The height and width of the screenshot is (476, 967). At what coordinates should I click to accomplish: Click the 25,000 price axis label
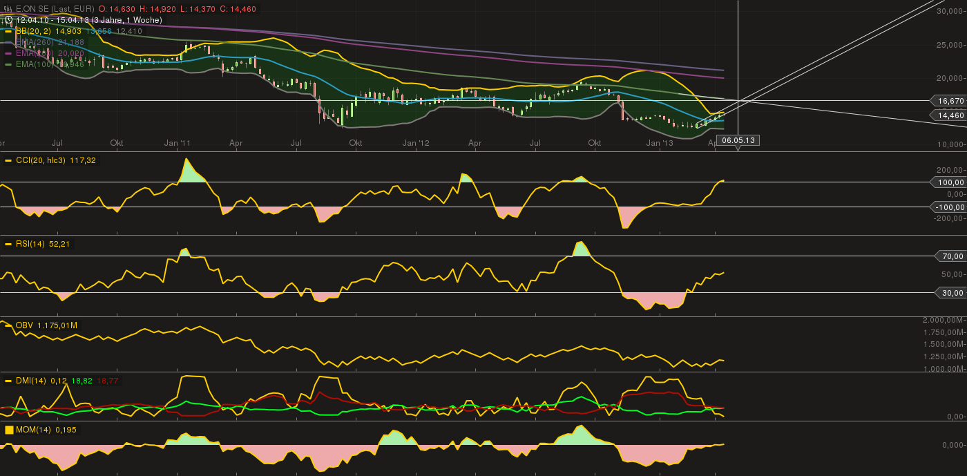(951, 45)
